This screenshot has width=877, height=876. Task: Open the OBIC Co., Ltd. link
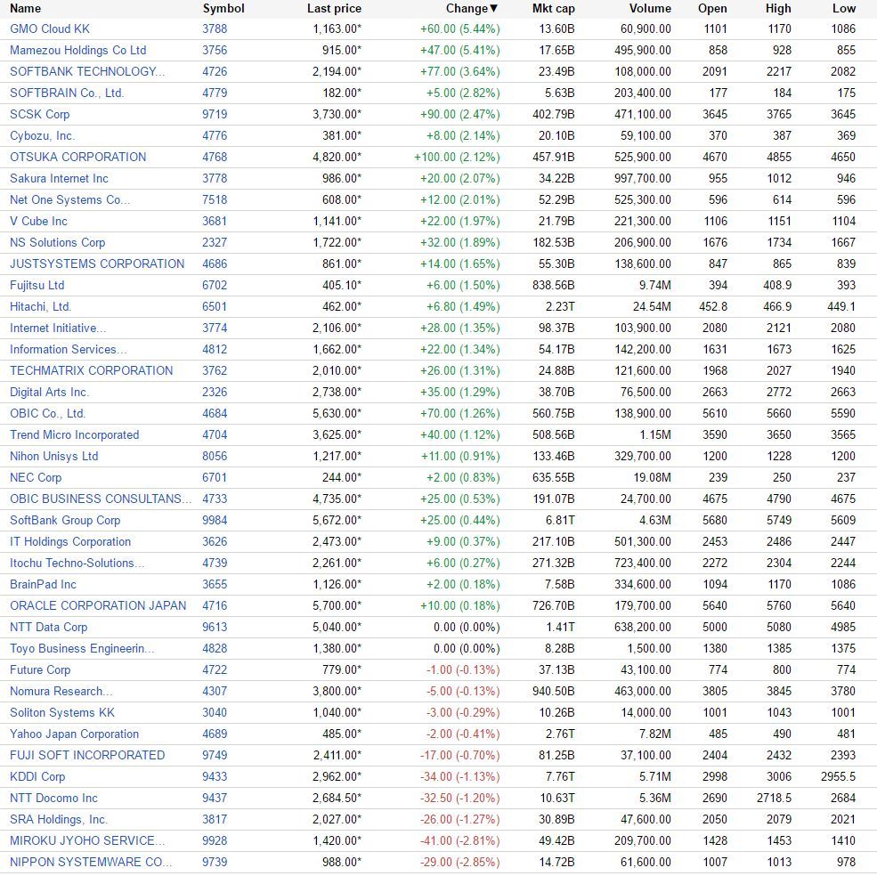click(47, 413)
